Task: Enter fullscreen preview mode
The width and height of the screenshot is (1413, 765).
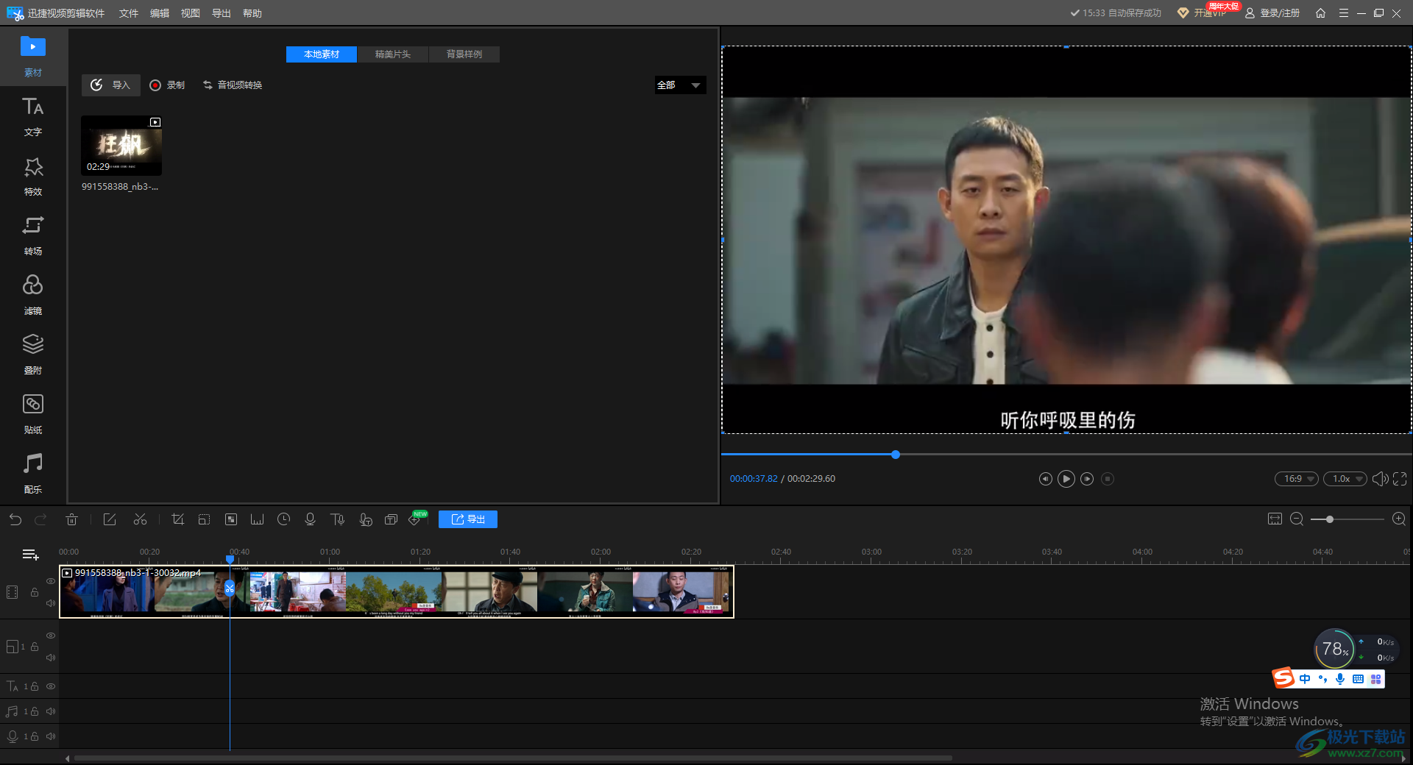Action: (x=1400, y=479)
